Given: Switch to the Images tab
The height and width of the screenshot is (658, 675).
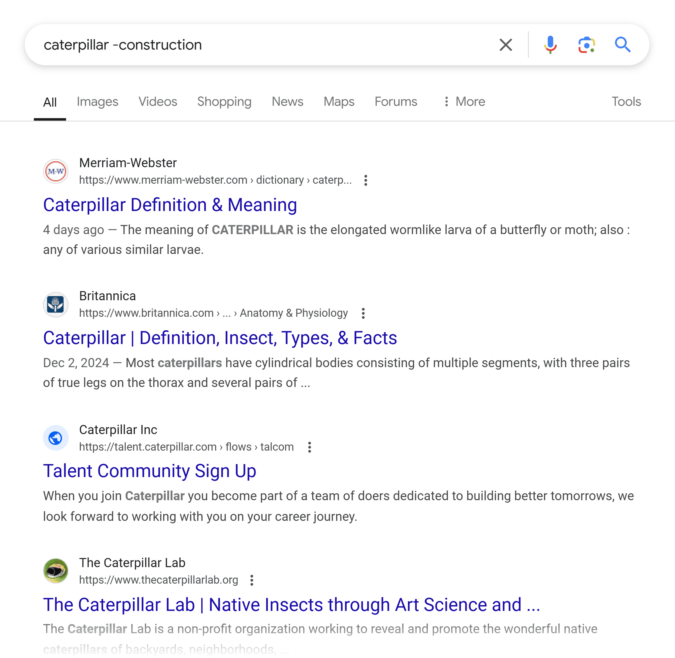Looking at the screenshot, I should point(97,102).
